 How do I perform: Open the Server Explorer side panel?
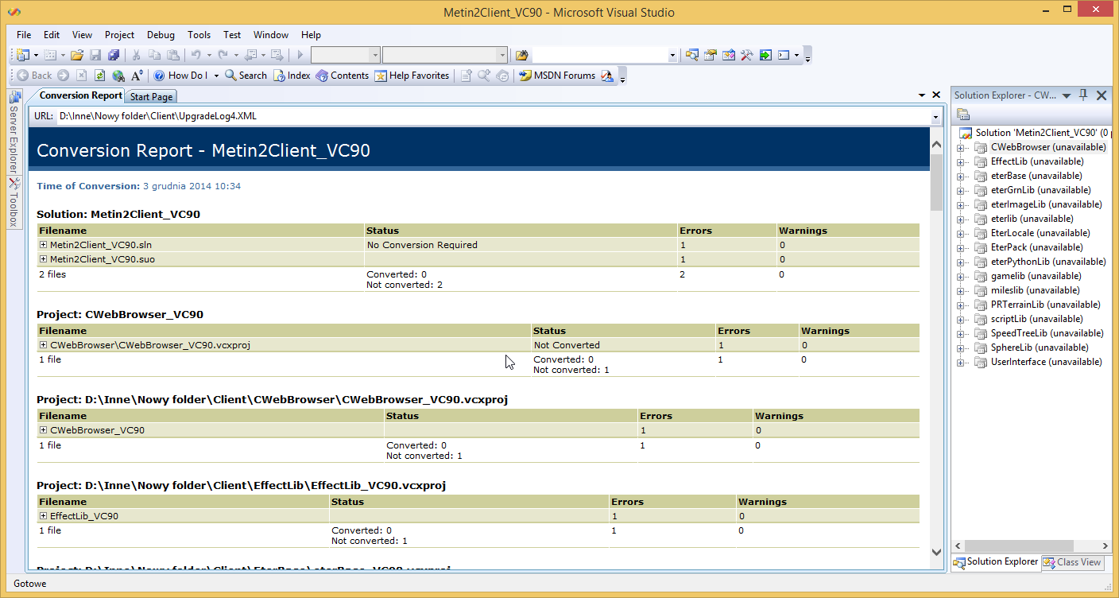(x=14, y=132)
